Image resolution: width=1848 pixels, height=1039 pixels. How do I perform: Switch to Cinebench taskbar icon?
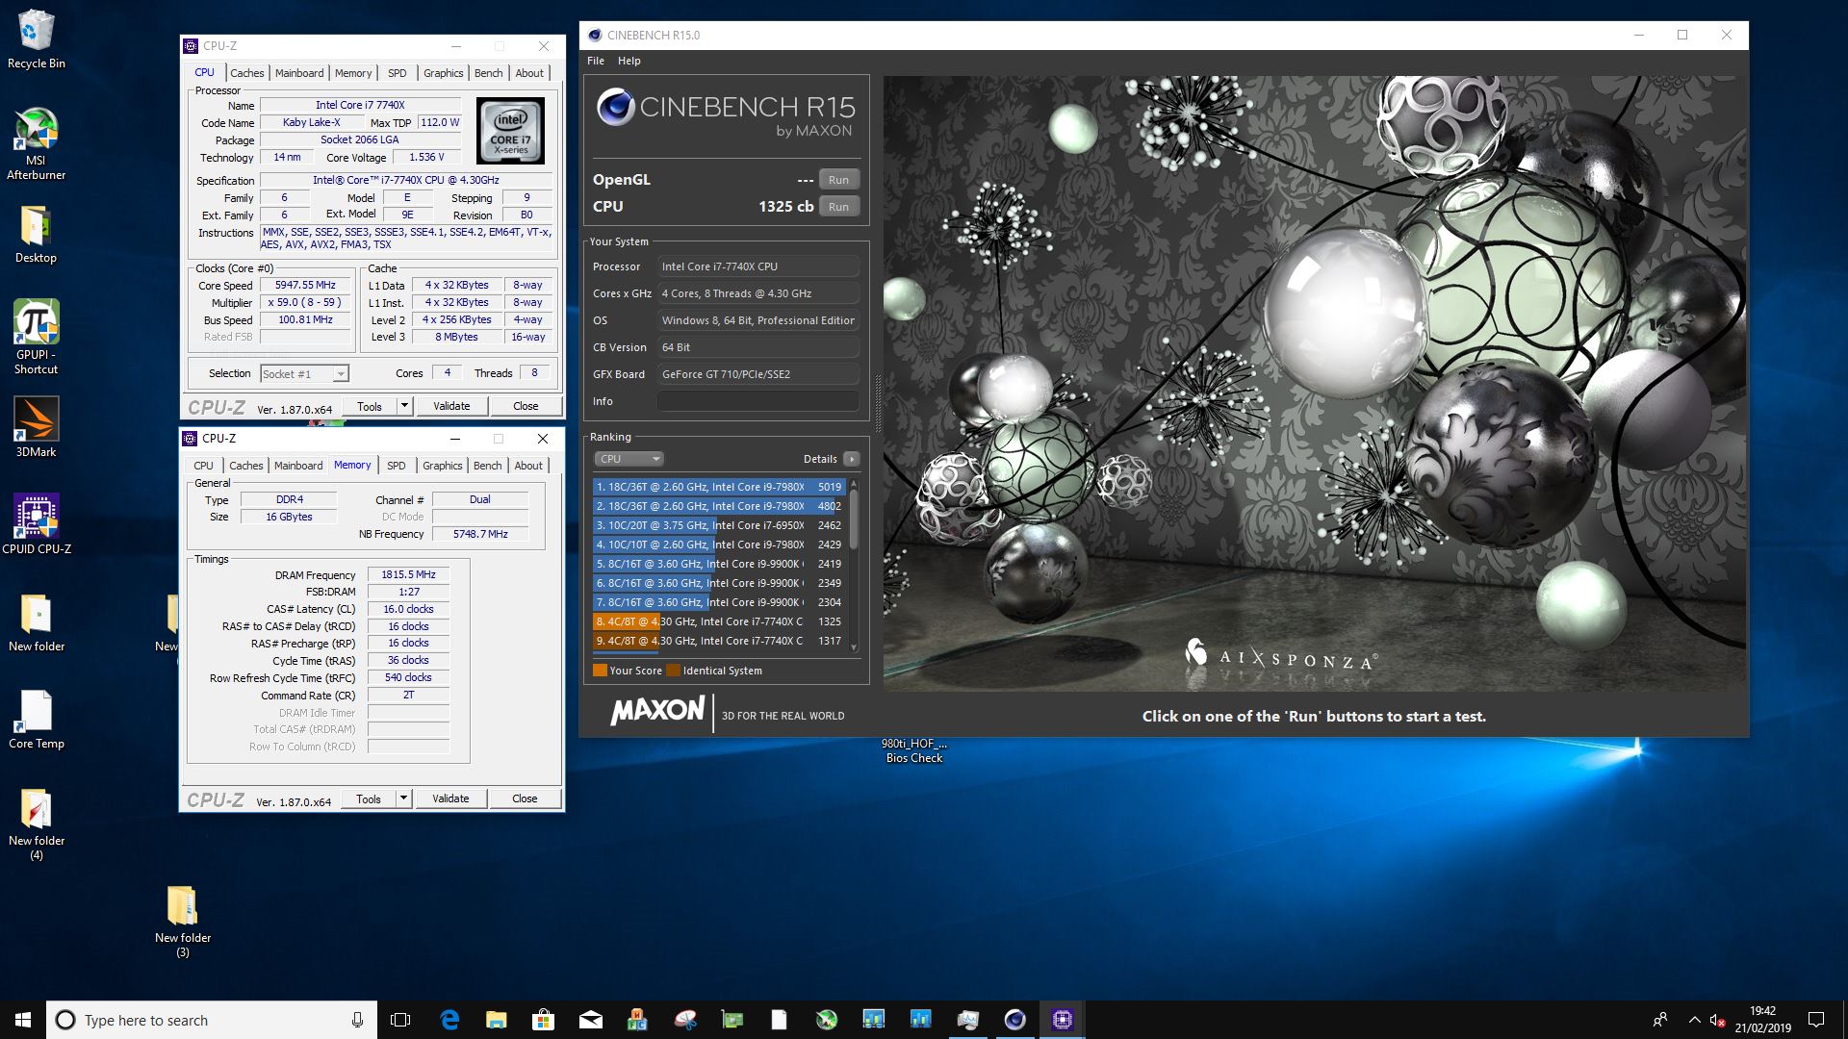[1014, 1020]
